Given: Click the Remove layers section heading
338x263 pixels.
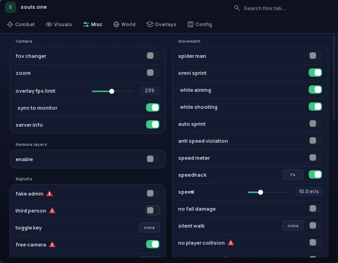Looking at the screenshot, I should [x=31, y=145].
